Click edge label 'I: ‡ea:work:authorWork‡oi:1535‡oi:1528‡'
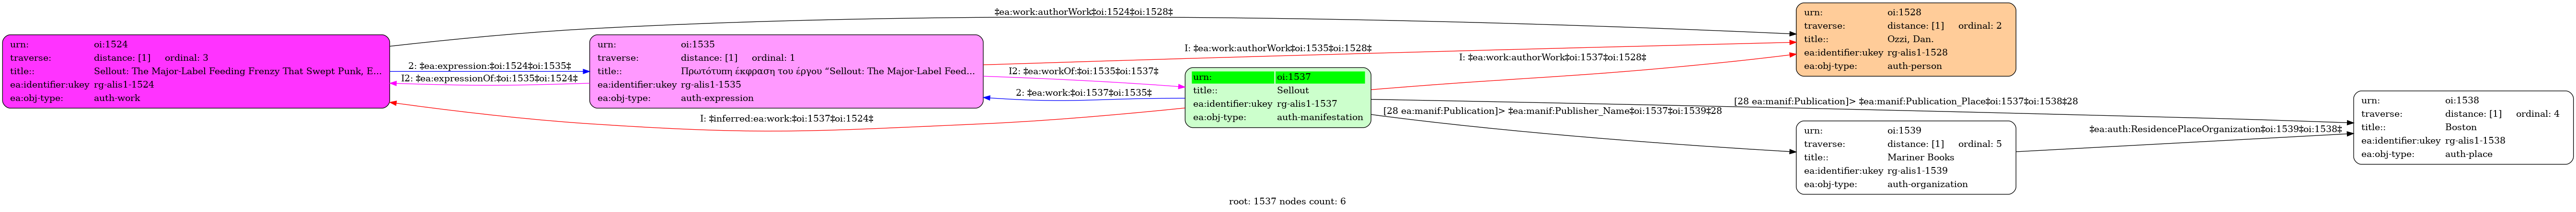The height and width of the screenshot is (212, 2576). pos(1278,48)
